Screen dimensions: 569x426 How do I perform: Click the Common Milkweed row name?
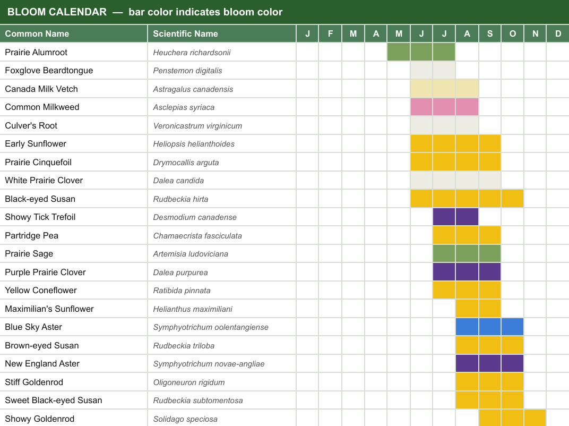[x=42, y=107]
